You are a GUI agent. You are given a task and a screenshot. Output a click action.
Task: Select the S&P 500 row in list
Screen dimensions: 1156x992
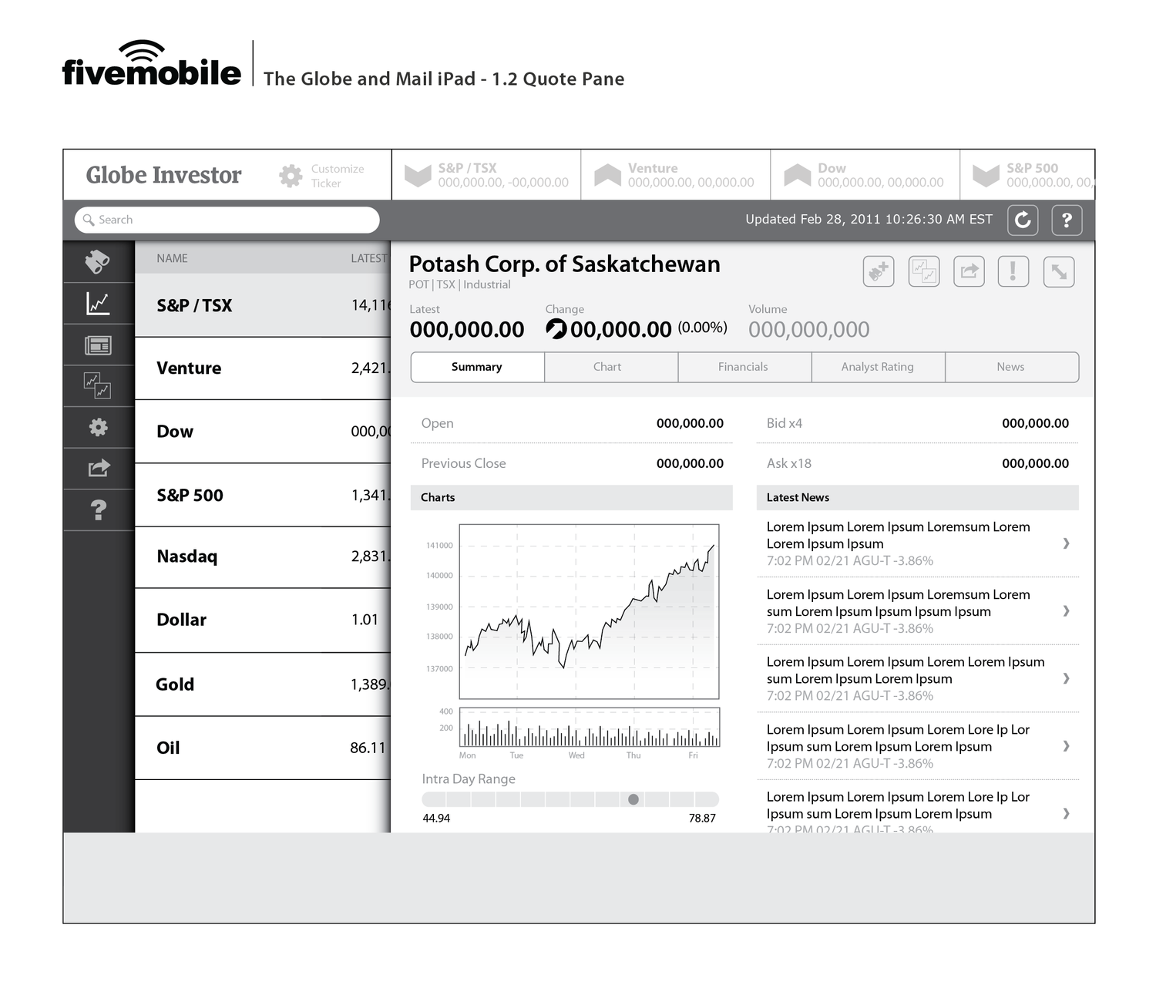coord(263,495)
